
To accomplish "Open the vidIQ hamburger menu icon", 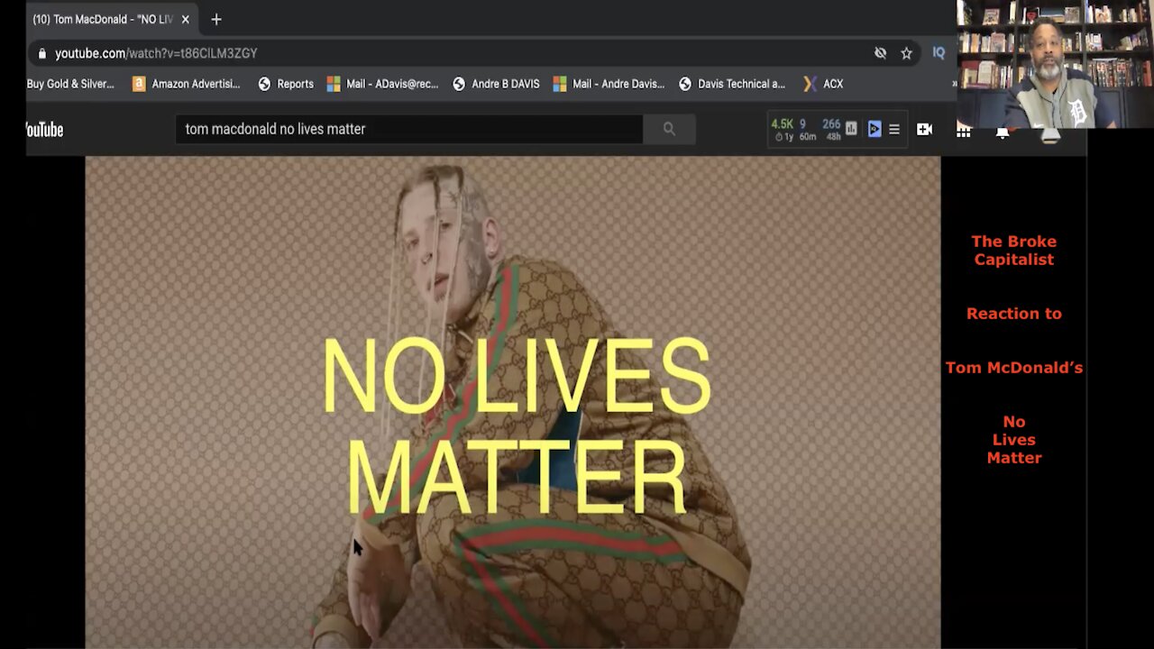I will click(894, 129).
